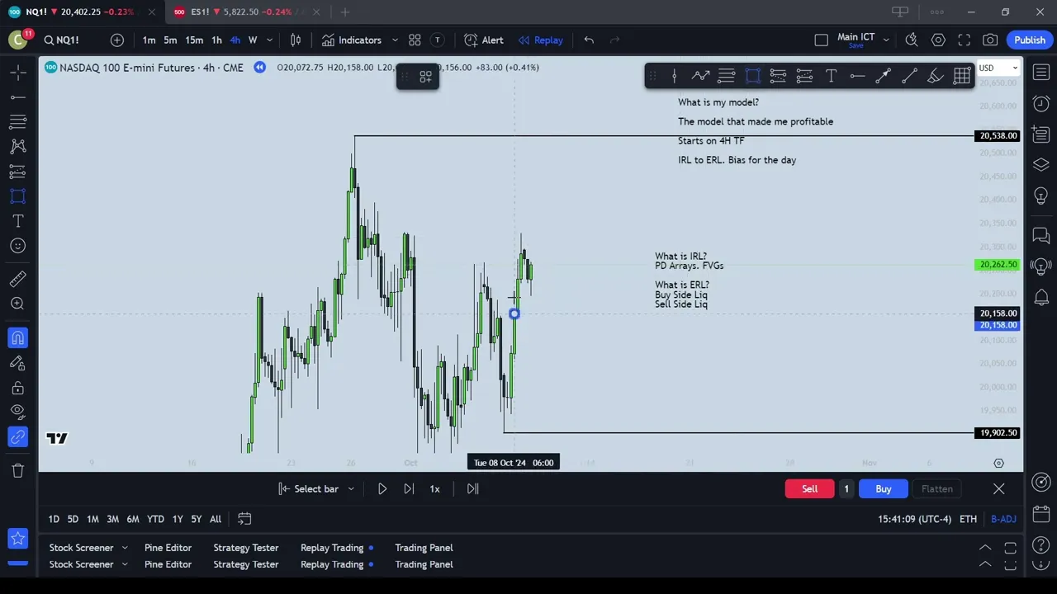This screenshot has width=1057, height=594.
Task: Remove drawings with the trash icon
Action: click(17, 470)
